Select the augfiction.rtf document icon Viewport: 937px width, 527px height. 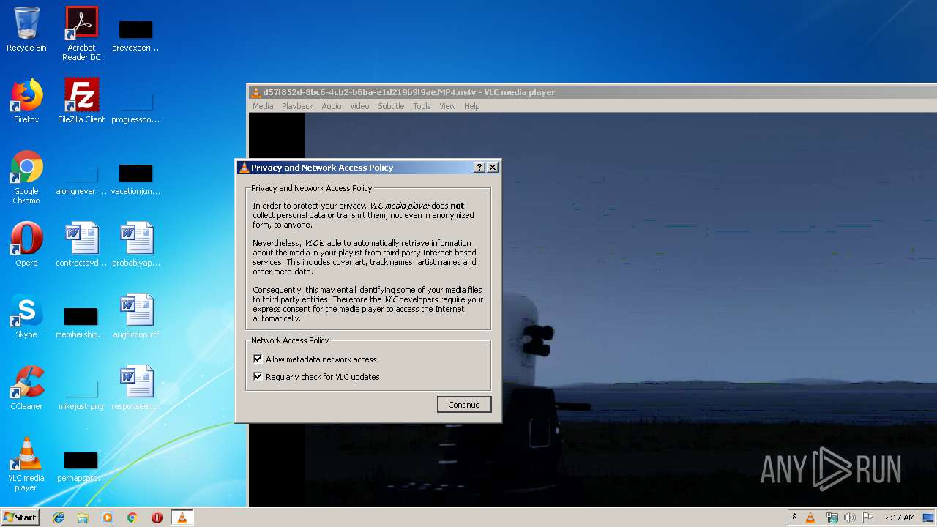[x=136, y=316]
